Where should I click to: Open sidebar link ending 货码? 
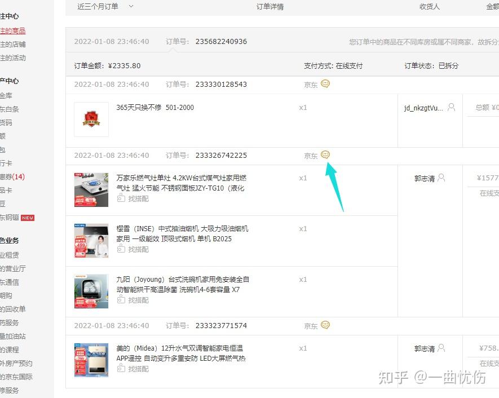point(6,122)
